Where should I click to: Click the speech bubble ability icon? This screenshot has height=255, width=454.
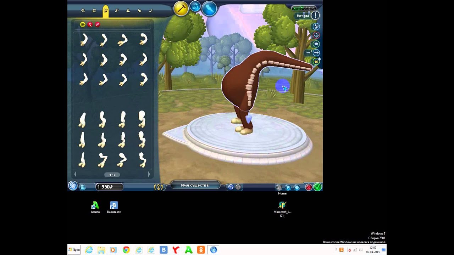coord(316,44)
